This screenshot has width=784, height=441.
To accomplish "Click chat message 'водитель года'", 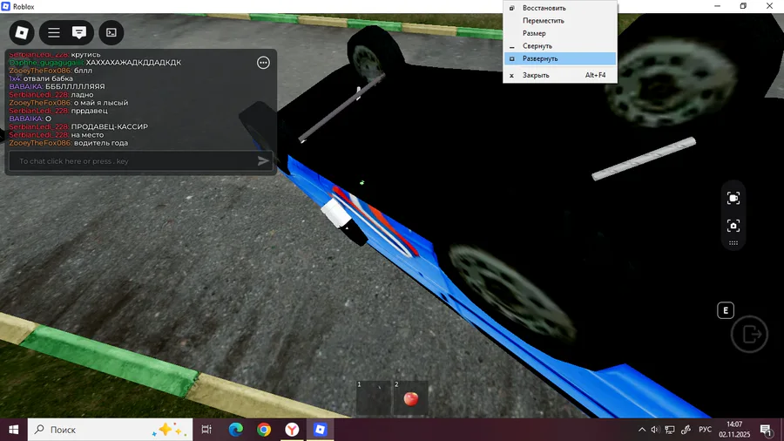I will [101, 143].
